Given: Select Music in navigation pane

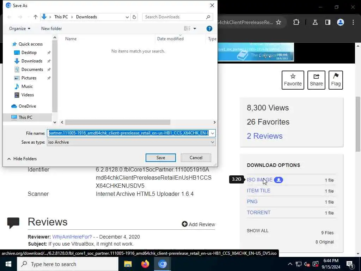Looking at the screenshot, I should click(x=27, y=86).
